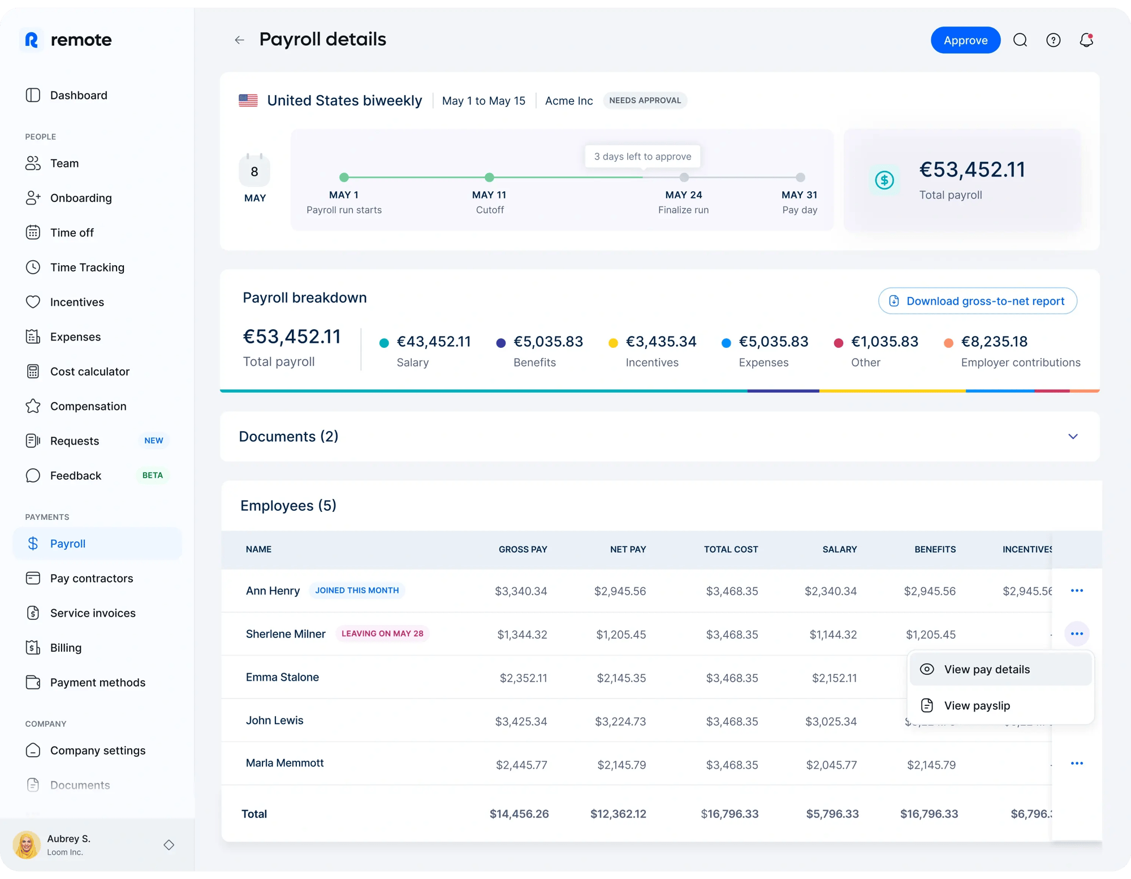Screen dimensions: 1131x879
Task: Select View pay details menu option
Action: pyautogui.click(x=986, y=670)
